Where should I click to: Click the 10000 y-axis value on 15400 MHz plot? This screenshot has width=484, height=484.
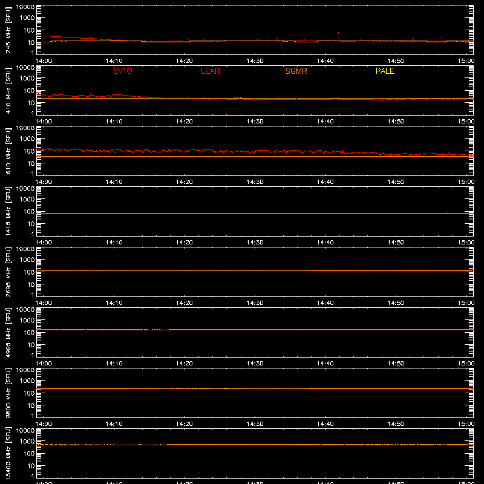(x=25, y=431)
